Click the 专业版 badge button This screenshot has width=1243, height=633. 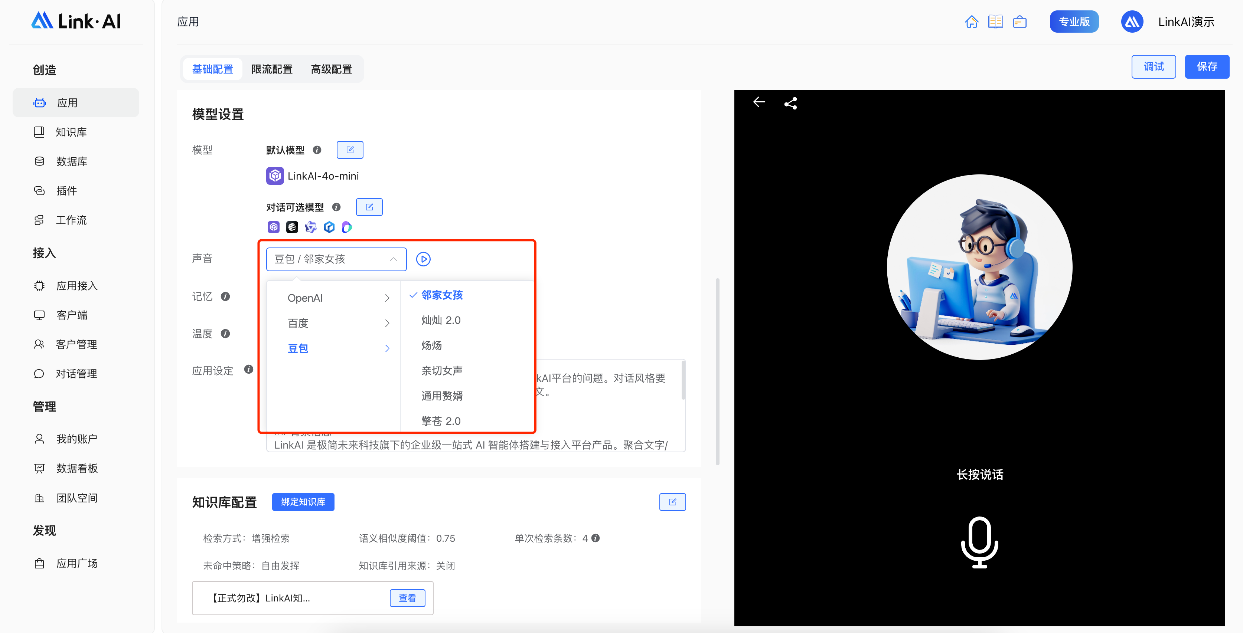(x=1074, y=22)
